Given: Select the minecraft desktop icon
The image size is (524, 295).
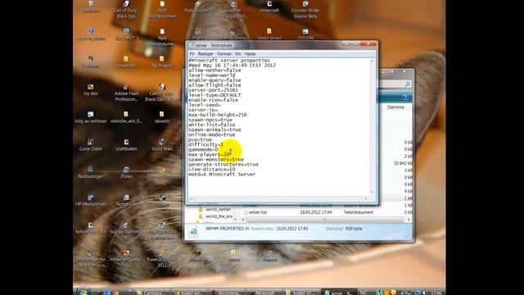Looking at the screenshot, I should (x=269, y=7).
